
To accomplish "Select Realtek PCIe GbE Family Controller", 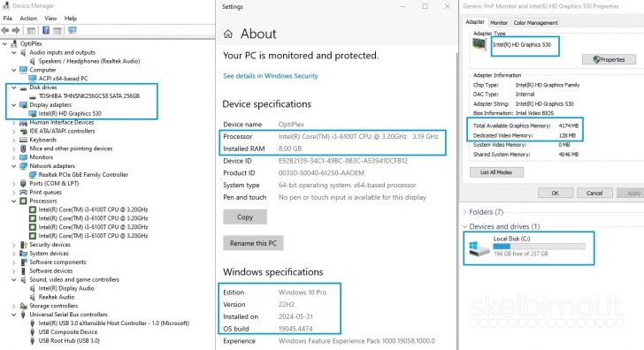I will tap(83, 175).
